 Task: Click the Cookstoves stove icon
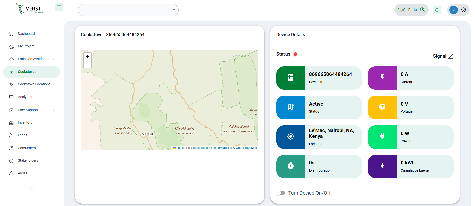pos(11,72)
